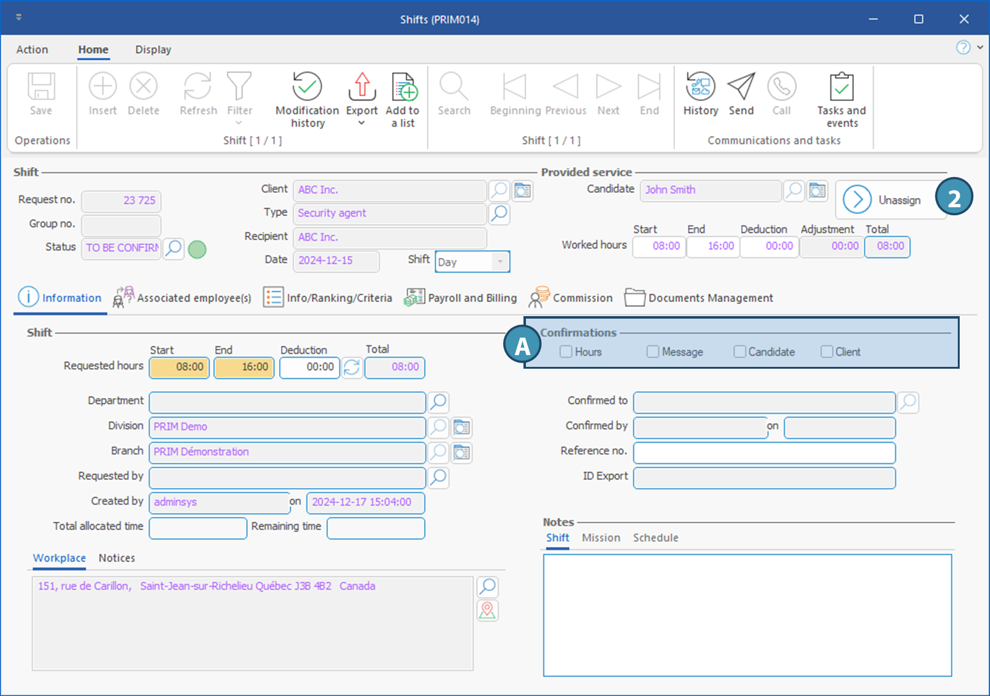Check the Hours confirmation checkbox

[x=566, y=352]
